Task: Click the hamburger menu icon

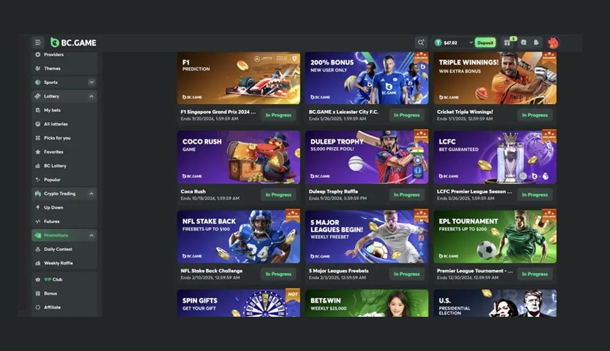Action: (38, 42)
